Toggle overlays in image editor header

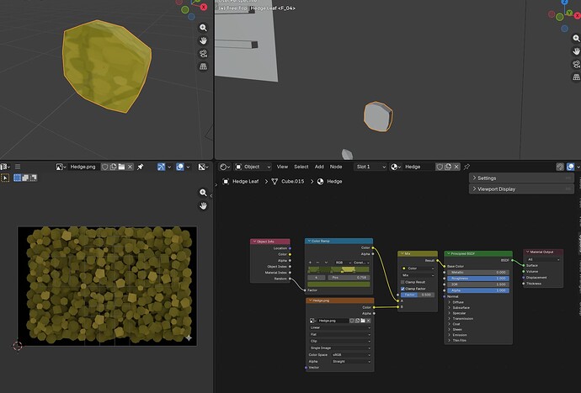tap(179, 167)
